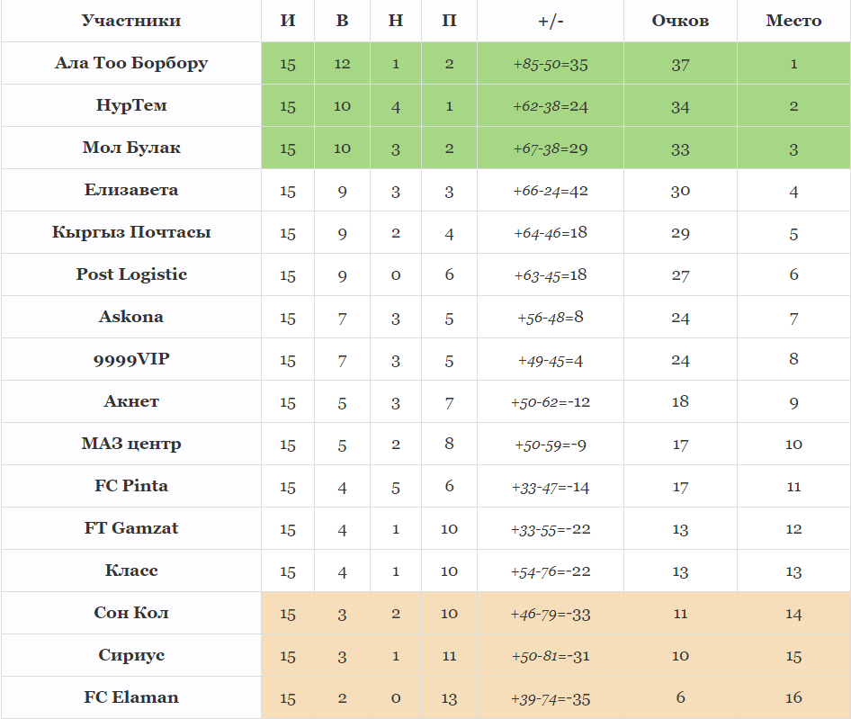This screenshot has height=719, width=851.
Task: Click the "+/-" column header
Action: pyautogui.click(x=550, y=21)
